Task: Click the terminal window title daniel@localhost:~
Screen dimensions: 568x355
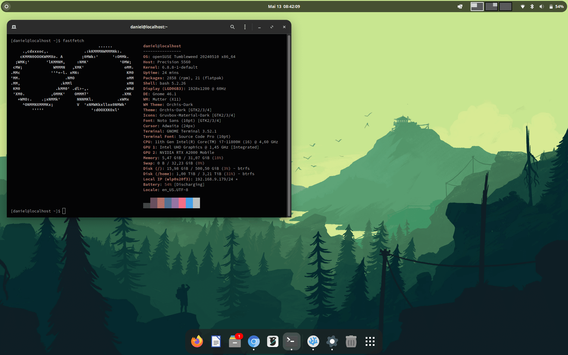Action: point(149,27)
